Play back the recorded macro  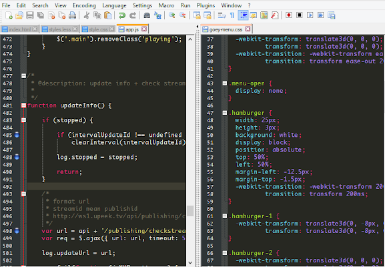pos(310,15)
